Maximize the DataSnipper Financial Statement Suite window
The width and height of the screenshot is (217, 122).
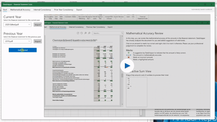(x=205, y=4)
